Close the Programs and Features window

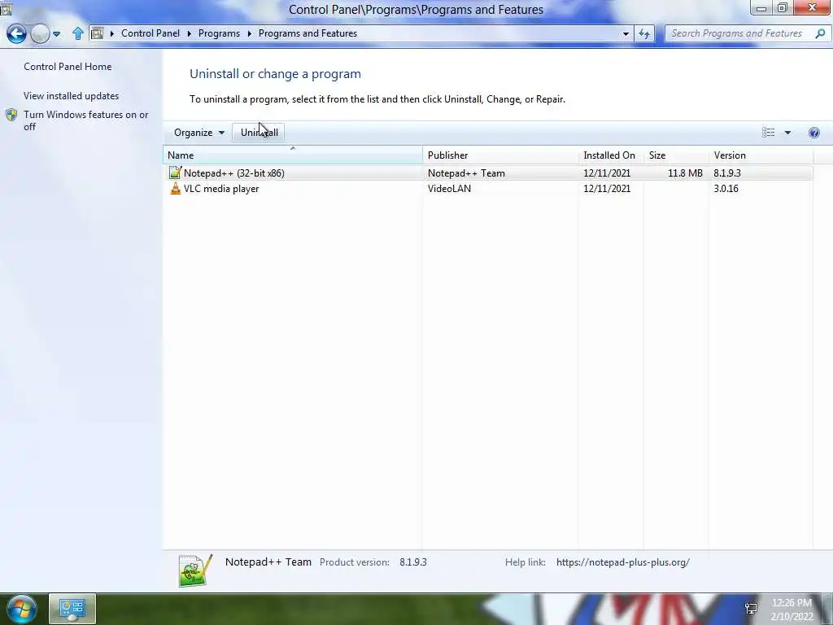tap(813, 7)
